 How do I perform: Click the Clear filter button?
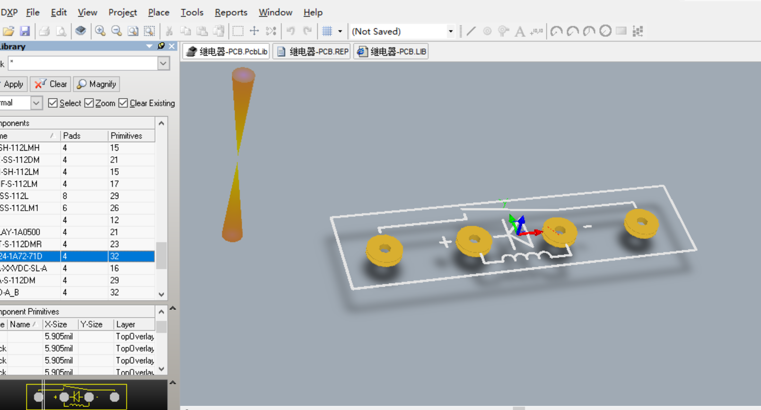pyautogui.click(x=51, y=84)
